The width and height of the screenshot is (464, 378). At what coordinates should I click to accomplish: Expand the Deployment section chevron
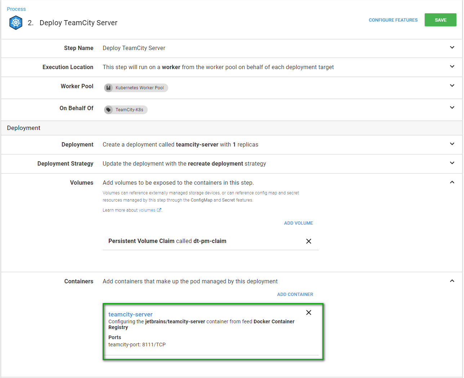pyautogui.click(x=452, y=144)
